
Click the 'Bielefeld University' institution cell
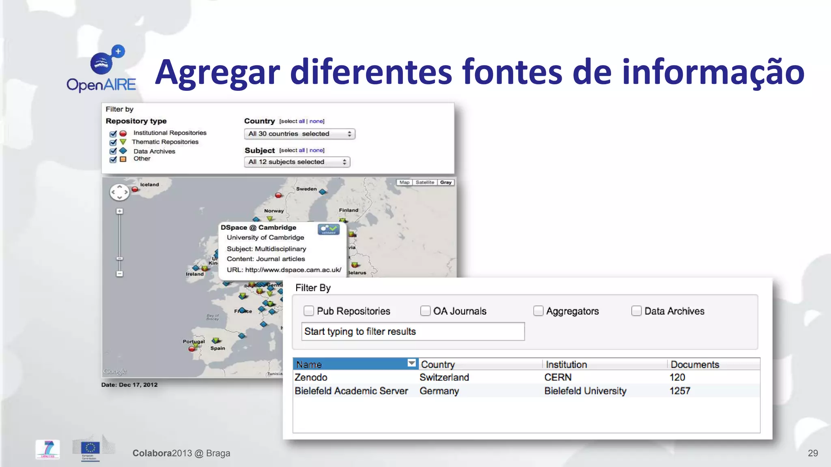585,391
